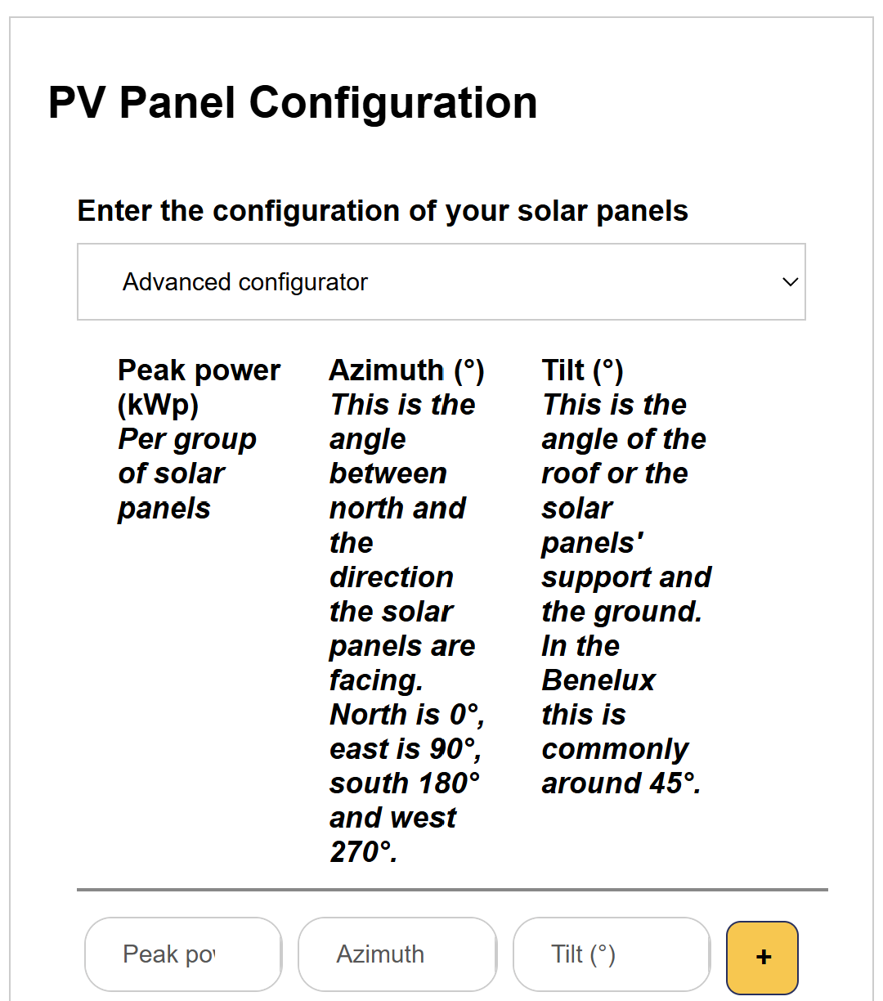This screenshot has width=883, height=1001.
Task: Click the 'Per group of solar panels' text
Action: click(x=186, y=474)
